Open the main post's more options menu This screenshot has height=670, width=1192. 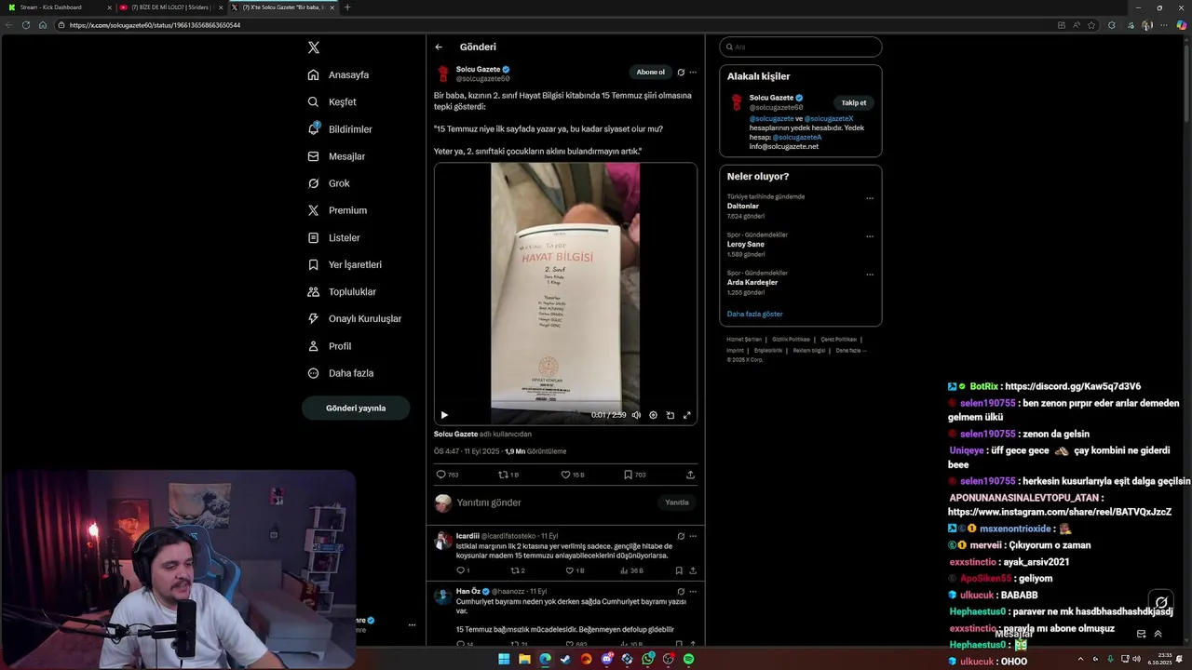coord(692,72)
